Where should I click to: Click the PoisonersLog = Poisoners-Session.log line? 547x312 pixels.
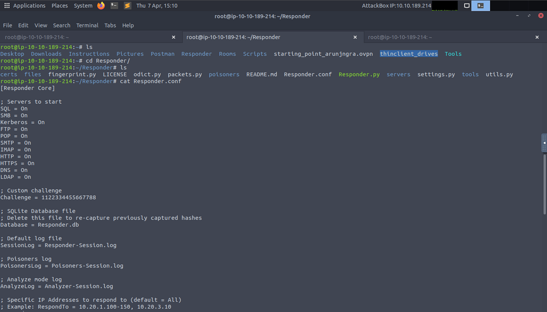[62, 266]
